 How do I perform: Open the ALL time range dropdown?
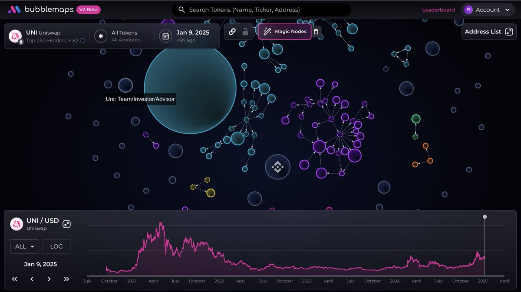coord(24,247)
